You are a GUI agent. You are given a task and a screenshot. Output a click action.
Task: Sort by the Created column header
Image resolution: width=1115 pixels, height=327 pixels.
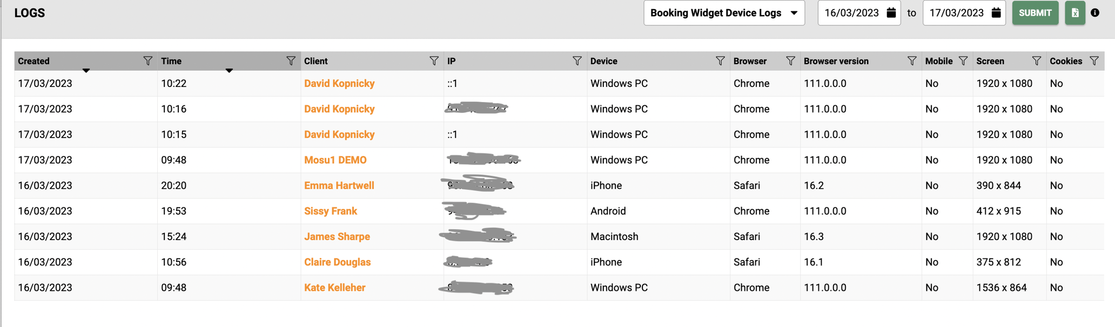[34, 61]
